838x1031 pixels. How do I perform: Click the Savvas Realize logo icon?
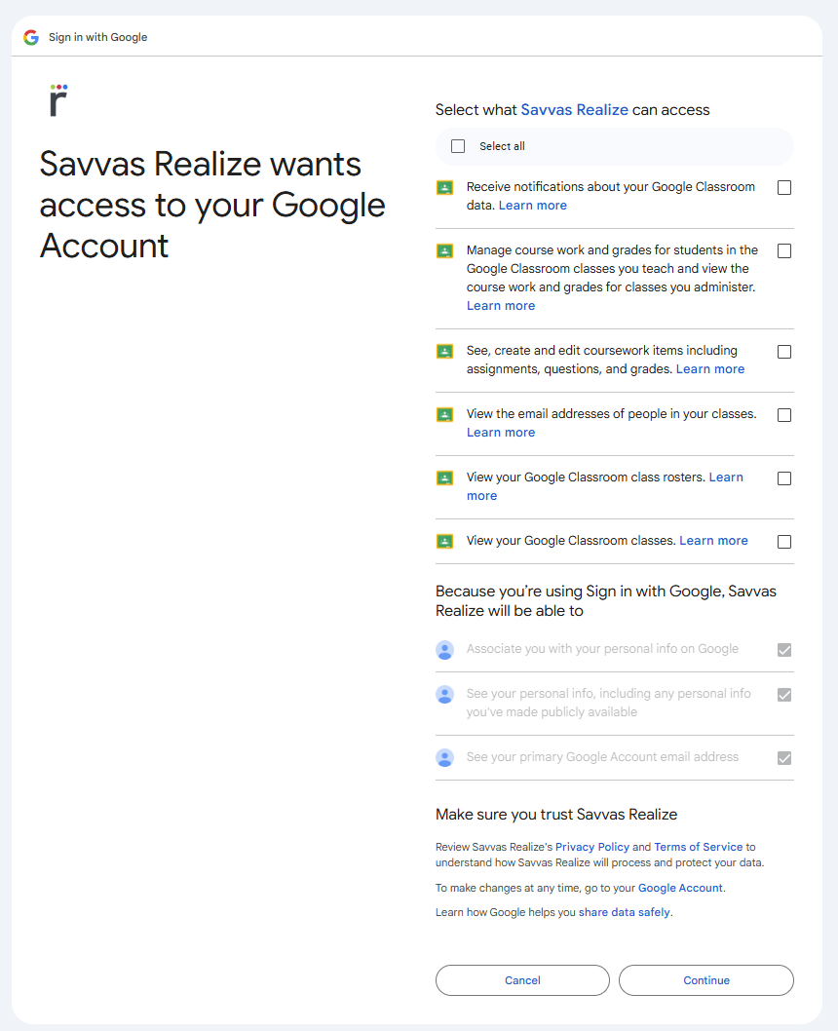(58, 100)
